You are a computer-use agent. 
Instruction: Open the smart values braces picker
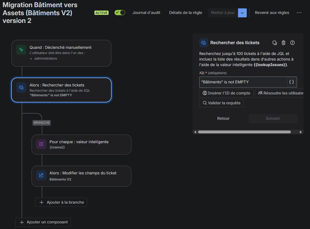pos(292,82)
